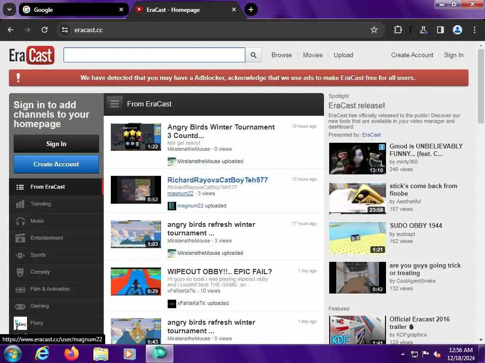The height and width of the screenshot is (363, 485).
Task: Click the MiralanatheMouse avatar under Winter Tournament 3
Action: (171, 162)
